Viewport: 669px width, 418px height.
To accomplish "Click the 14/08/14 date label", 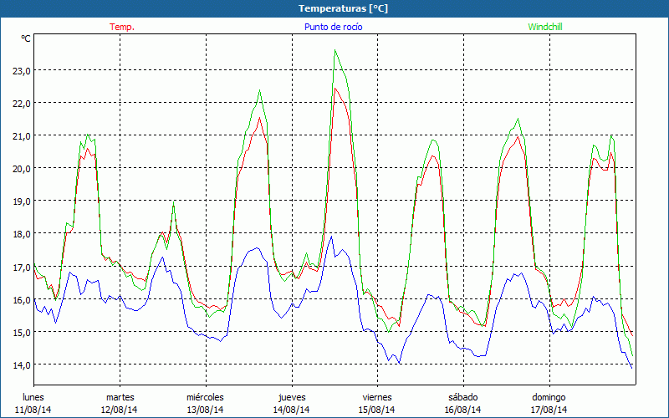I will (291, 410).
